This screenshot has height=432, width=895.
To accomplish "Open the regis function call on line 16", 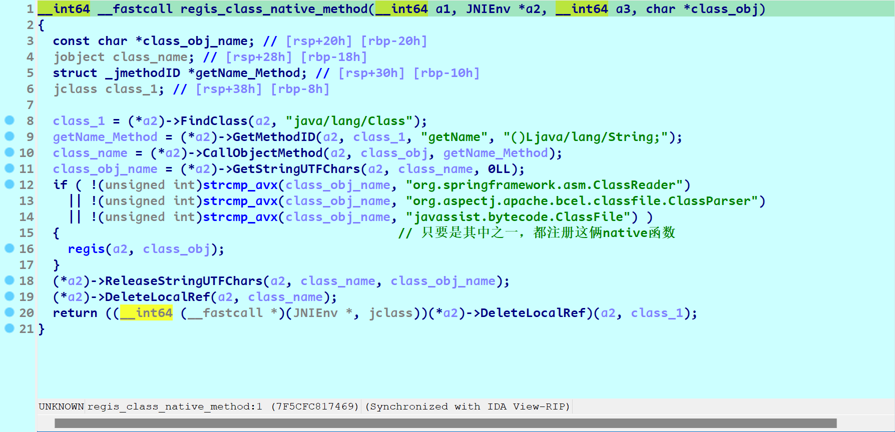I will [86, 249].
